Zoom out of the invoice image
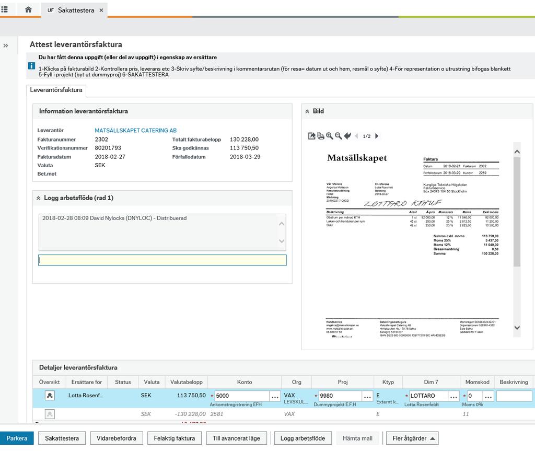This screenshot has height=451, width=535. pyautogui.click(x=338, y=136)
